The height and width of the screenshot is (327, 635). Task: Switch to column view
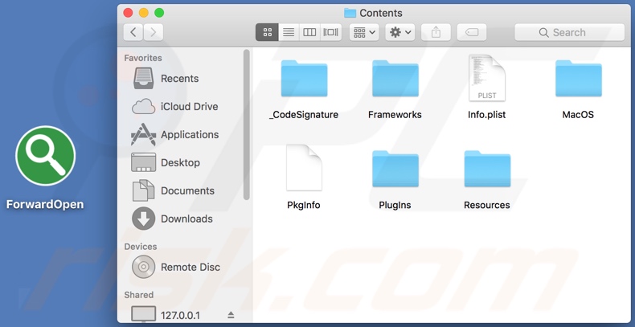[309, 32]
